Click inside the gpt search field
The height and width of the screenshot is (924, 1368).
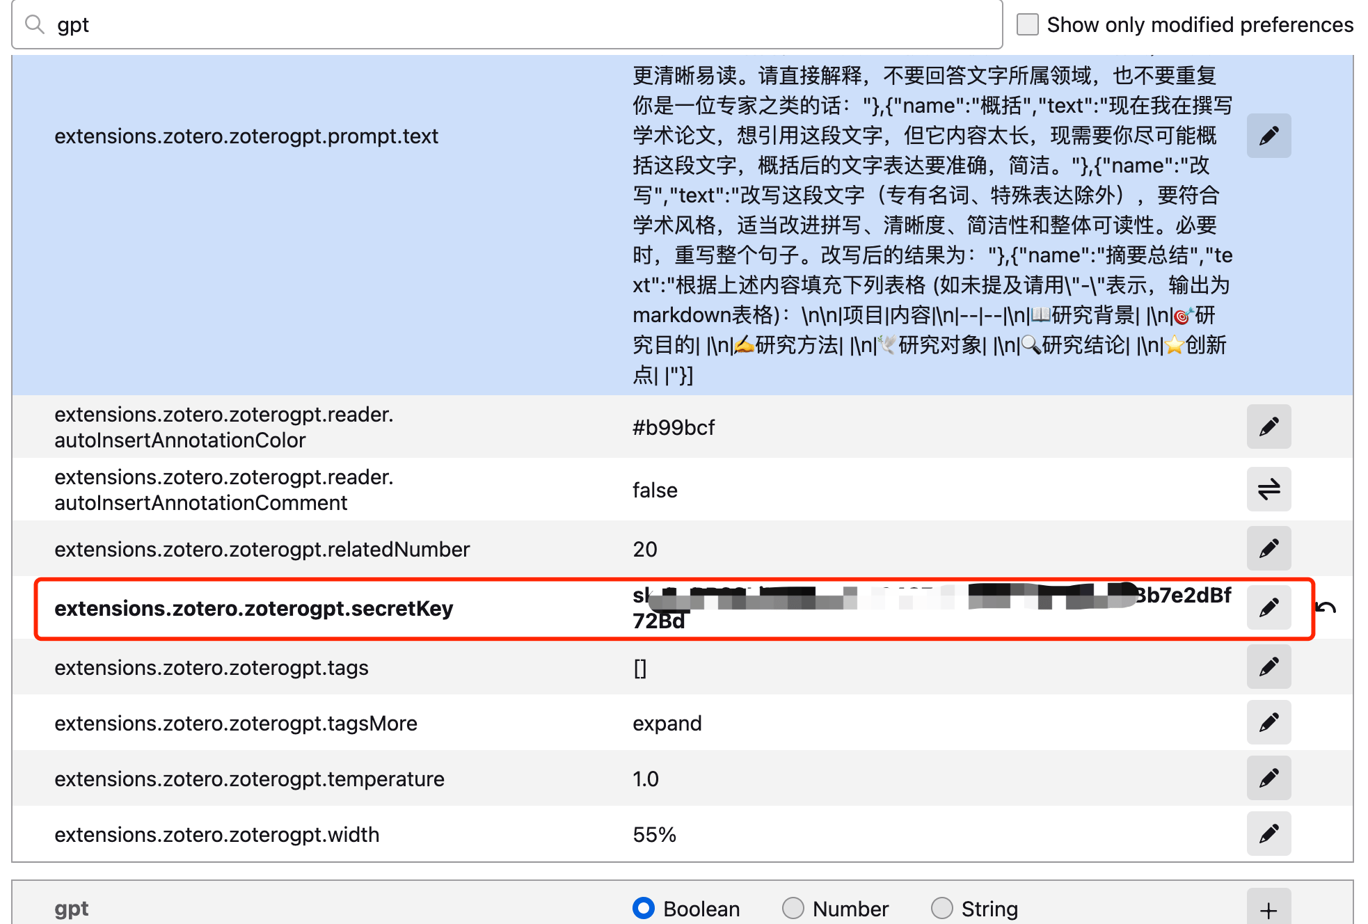[x=278, y=24]
